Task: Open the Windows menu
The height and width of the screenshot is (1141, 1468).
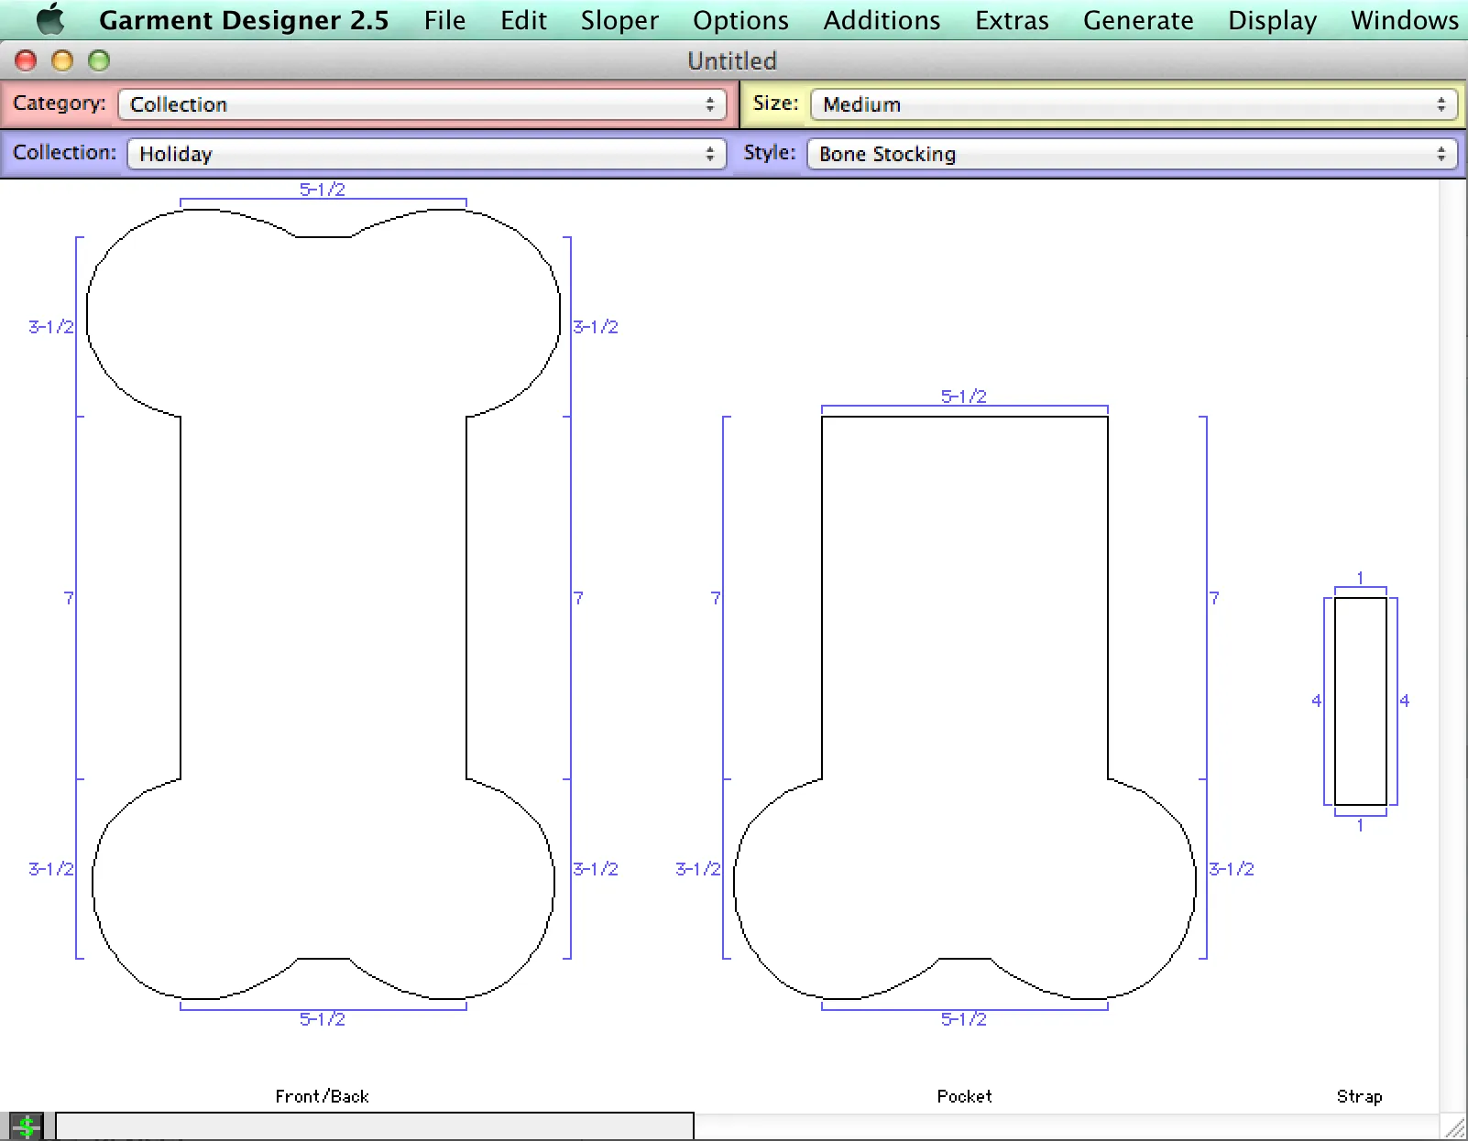Action: pos(1404,20)
